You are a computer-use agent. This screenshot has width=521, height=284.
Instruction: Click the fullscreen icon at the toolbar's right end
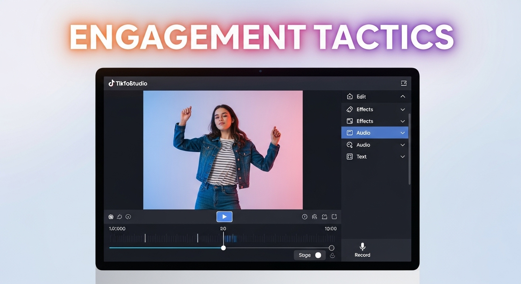click(334, 217)
